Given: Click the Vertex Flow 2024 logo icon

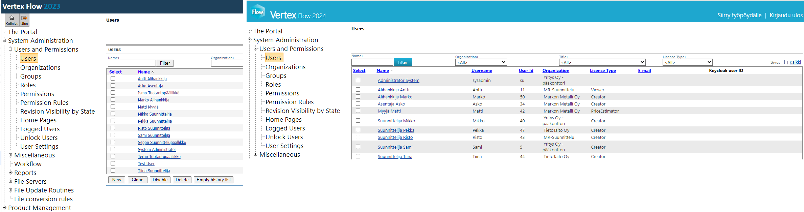Looking at the screenshot, I should (258, 12).
